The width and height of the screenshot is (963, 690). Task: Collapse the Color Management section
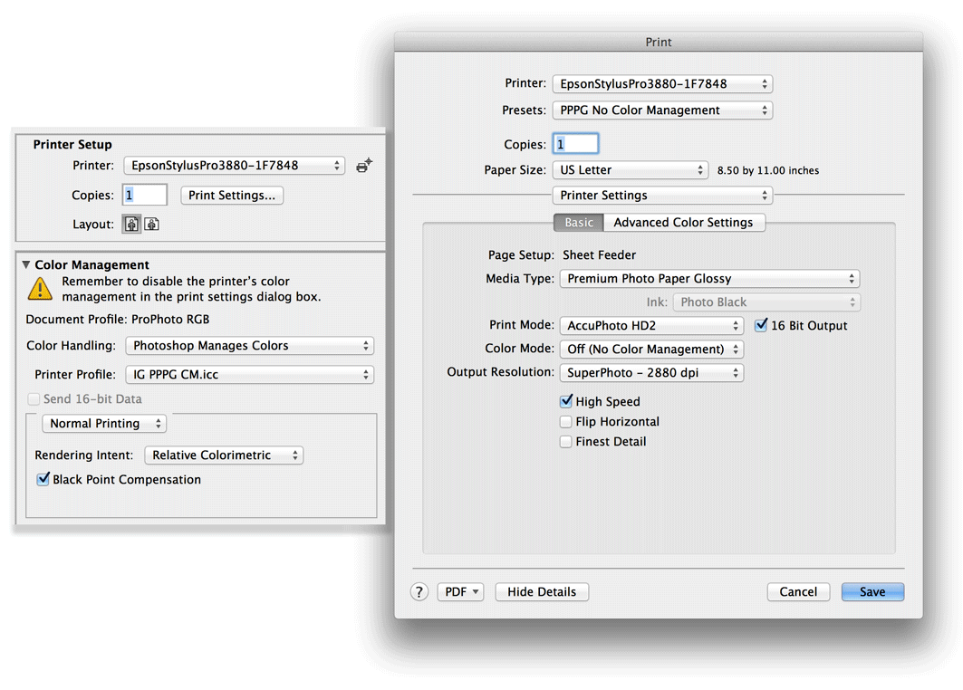[25, 265]
